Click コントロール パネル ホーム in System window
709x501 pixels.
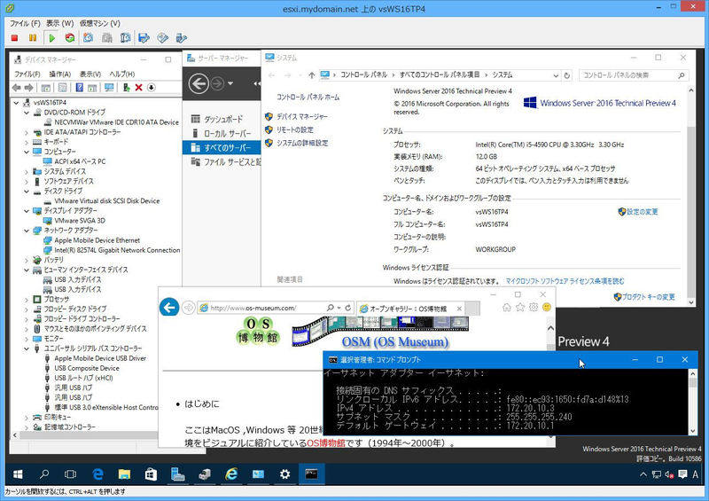pyautogui.click(x=308, y=97)
